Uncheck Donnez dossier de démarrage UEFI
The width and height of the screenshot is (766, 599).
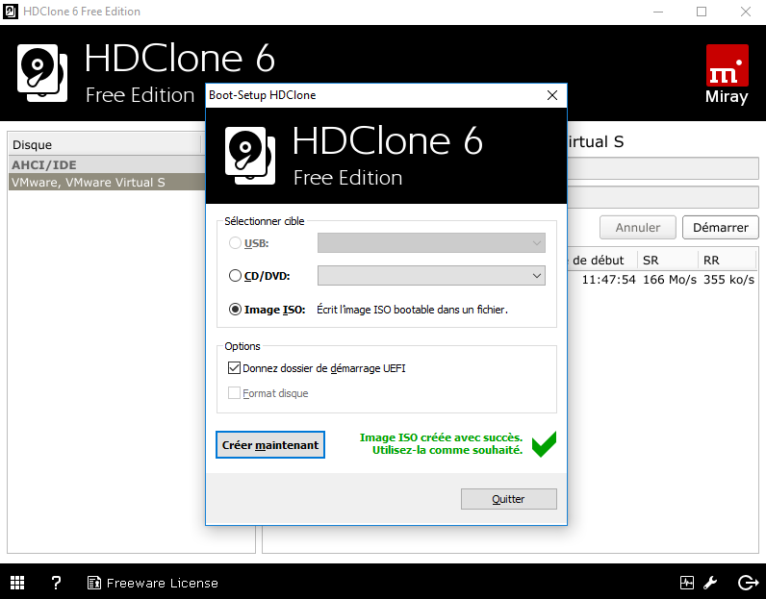click(234, 368)
